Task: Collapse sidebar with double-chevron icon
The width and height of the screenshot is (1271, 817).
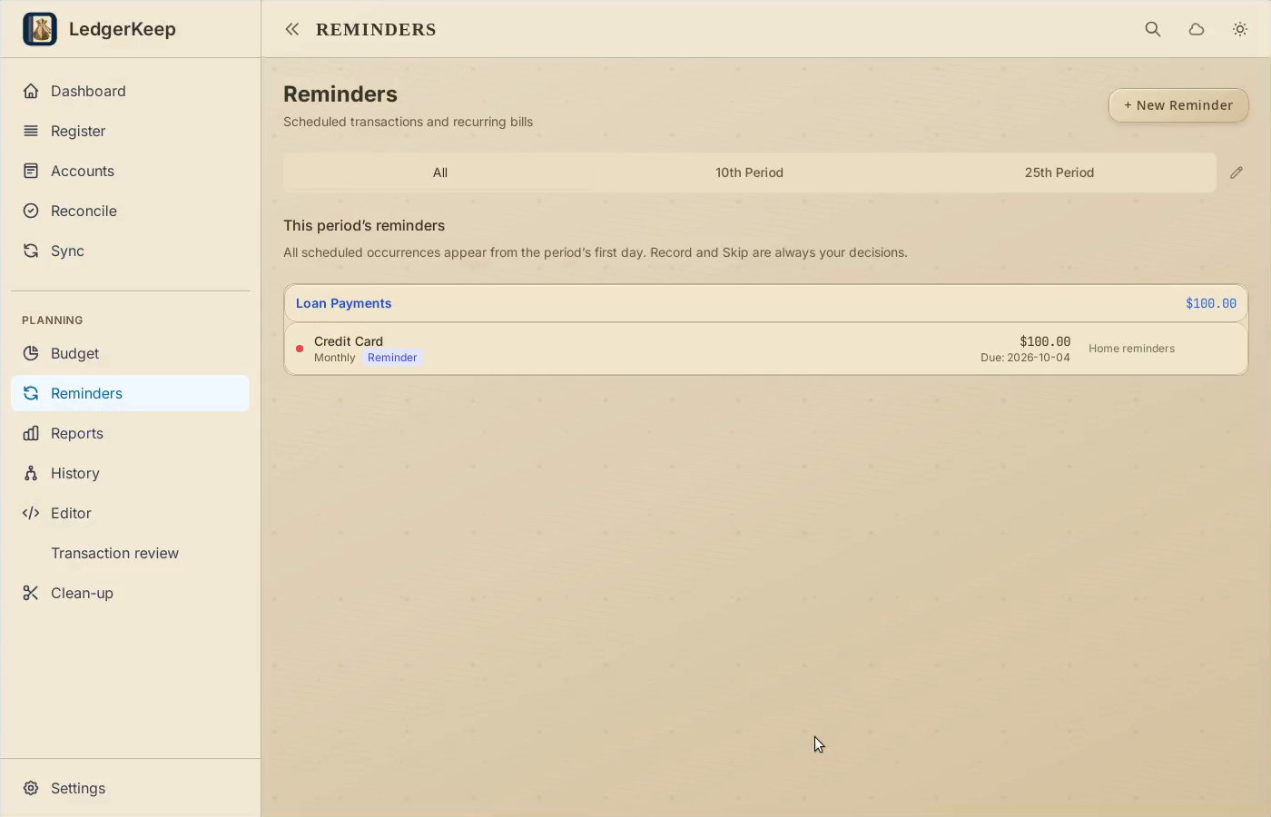Action: (x=291, y=29)
